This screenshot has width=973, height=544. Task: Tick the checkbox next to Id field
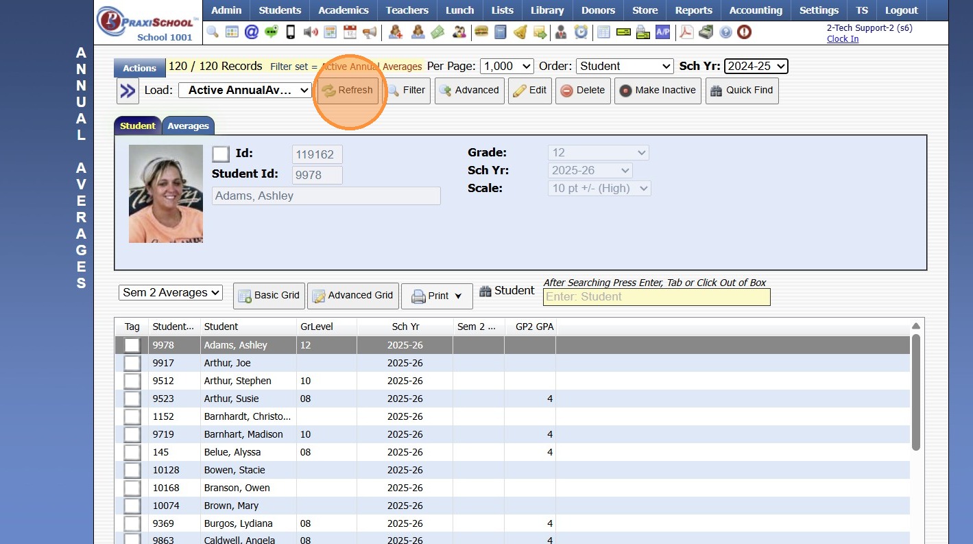(221, 154)
